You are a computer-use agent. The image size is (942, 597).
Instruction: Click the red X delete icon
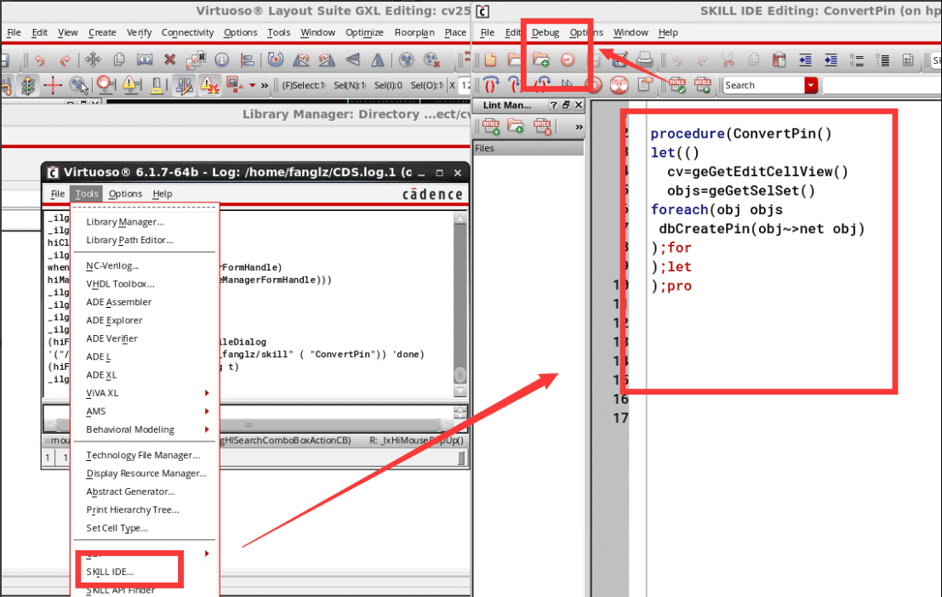[x=170, y=60]
